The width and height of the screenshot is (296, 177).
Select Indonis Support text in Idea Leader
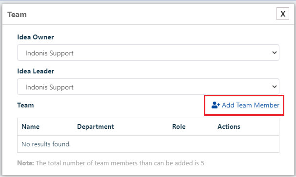49,88
